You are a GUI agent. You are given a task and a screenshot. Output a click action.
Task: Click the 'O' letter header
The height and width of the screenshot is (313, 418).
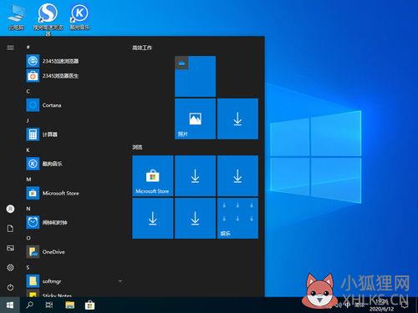point(28,238)
